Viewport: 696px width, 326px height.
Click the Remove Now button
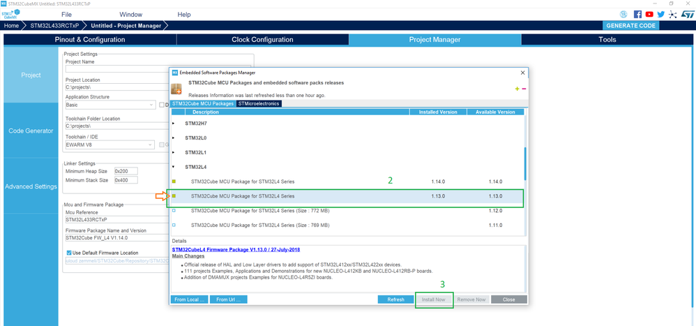(471, 299)
